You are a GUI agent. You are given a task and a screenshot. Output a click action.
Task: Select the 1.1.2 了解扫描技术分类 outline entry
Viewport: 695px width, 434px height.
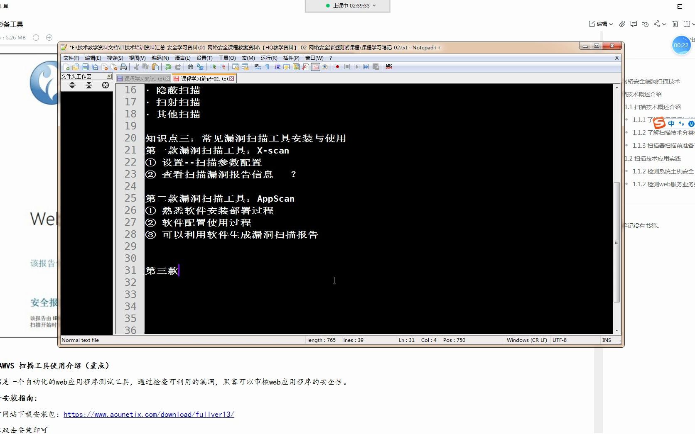[x=660, y=133]
